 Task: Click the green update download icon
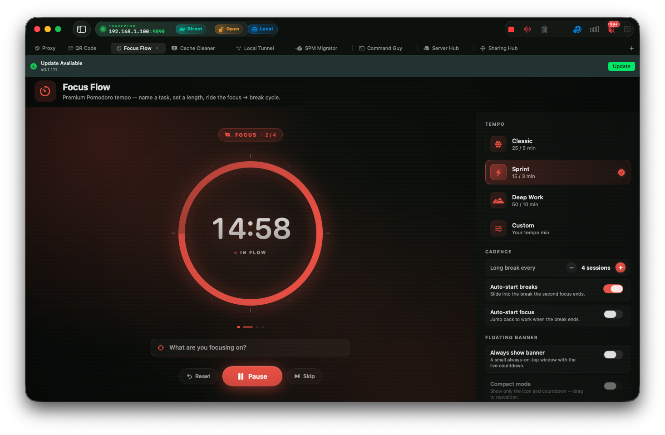(34, 66)
